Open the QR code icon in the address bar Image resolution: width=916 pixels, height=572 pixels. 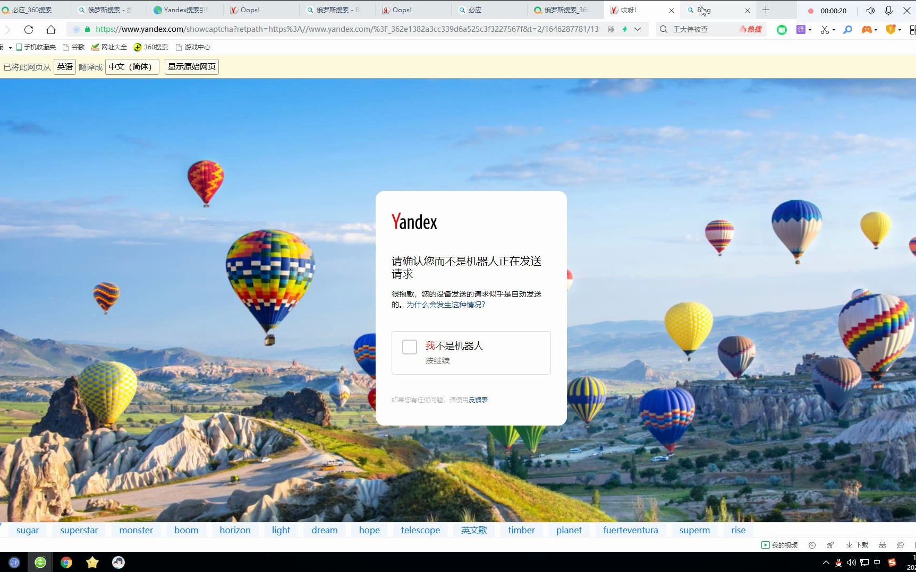[x=612, y=30]
